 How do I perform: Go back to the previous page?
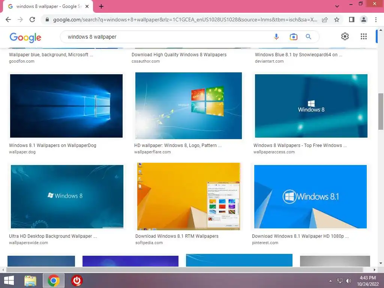(x=8, y=19)
